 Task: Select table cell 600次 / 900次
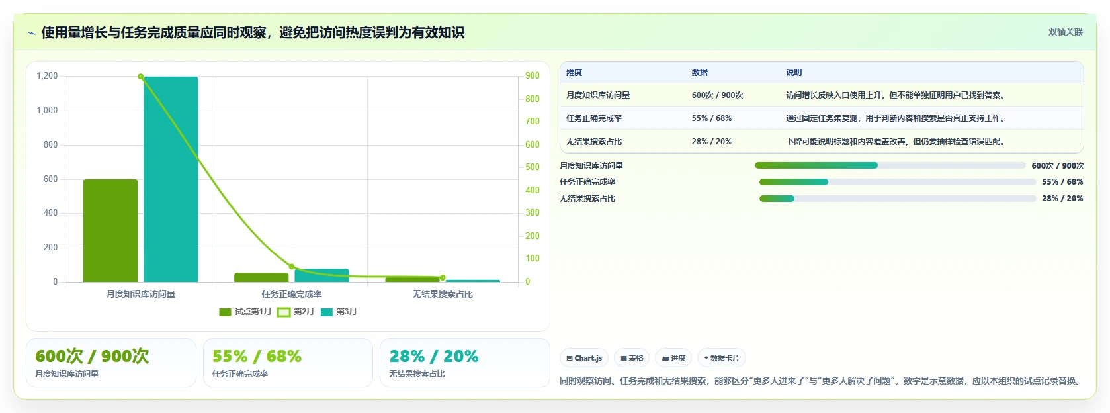[718, 95]
